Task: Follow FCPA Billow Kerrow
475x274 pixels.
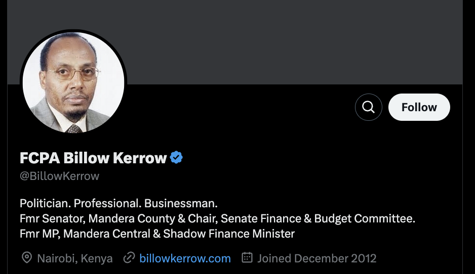Action: pos(419,107)
